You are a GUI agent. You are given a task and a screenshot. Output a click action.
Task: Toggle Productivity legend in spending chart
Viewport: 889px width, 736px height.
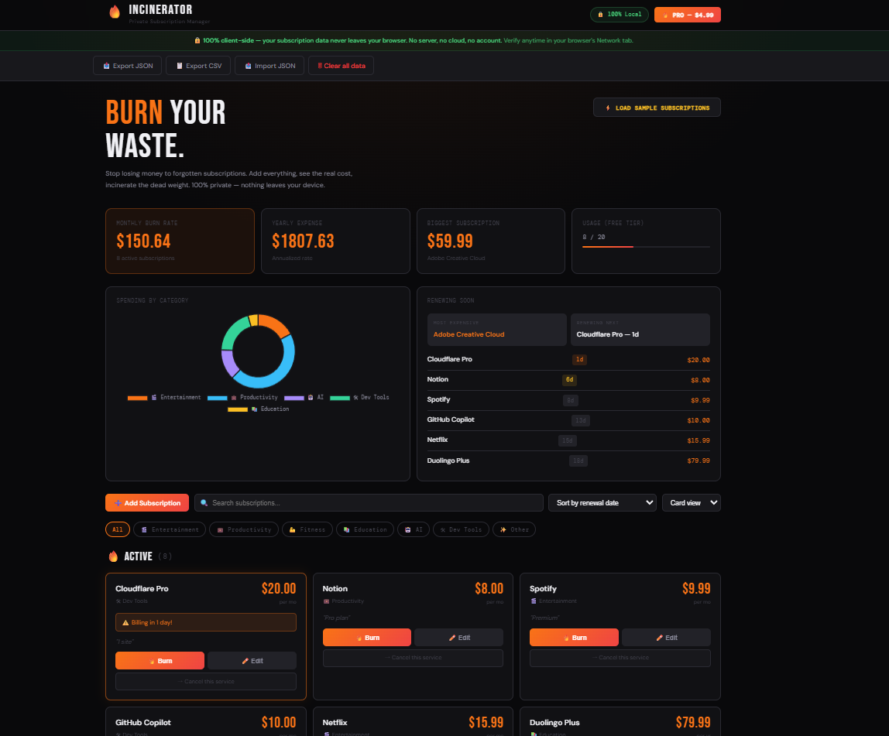coord(242,398)
